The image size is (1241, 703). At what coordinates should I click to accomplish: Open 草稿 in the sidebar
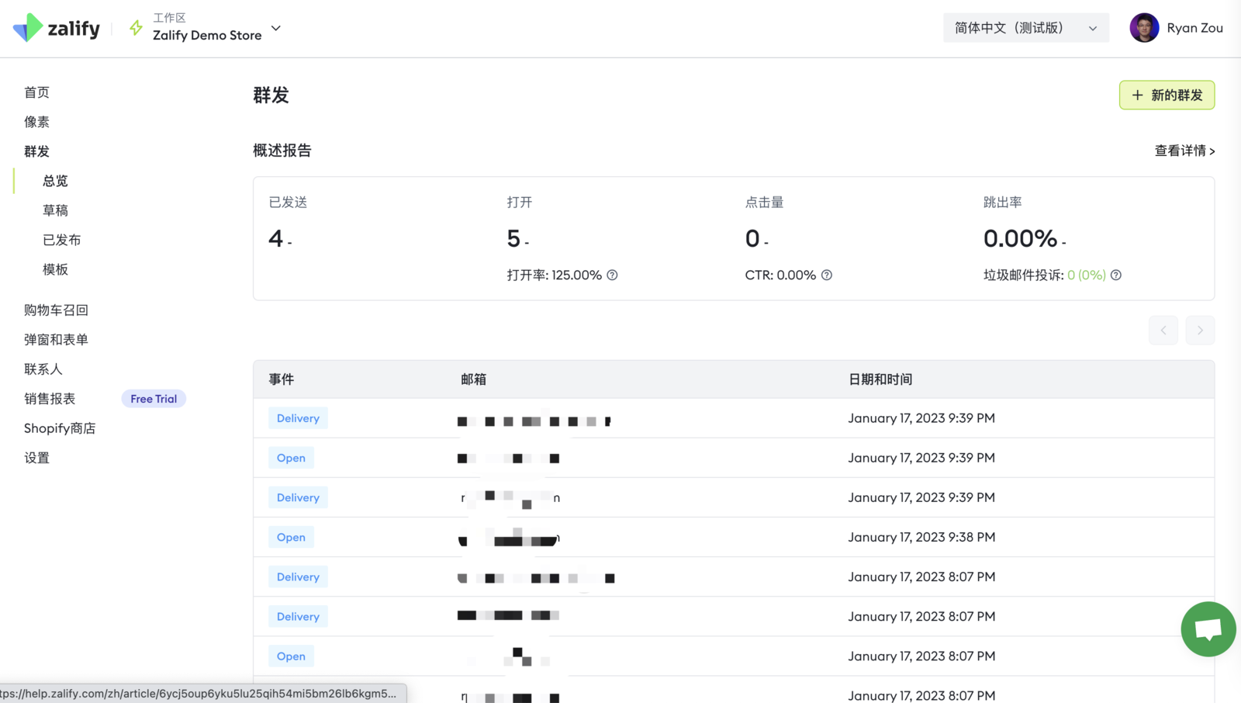pos(55,210)
